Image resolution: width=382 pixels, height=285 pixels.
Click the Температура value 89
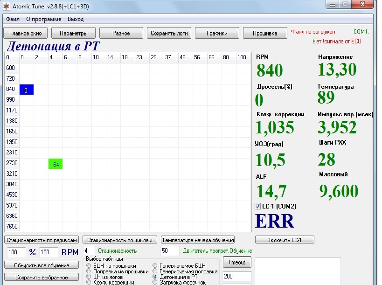[326, 97]
